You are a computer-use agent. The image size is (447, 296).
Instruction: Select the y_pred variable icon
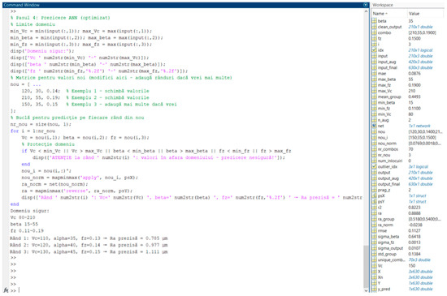pos(374,289)
